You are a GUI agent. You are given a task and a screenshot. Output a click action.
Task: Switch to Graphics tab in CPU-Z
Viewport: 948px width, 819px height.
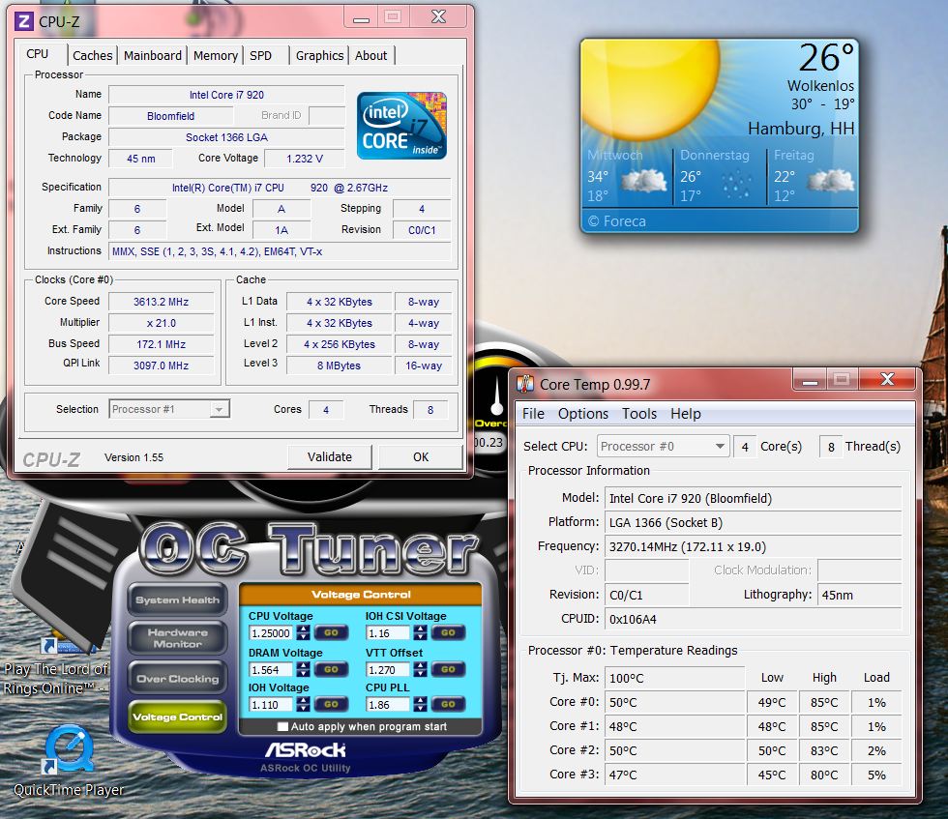pos(319,56)
